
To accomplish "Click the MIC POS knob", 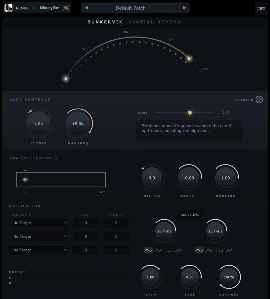I will click(x=152, y=178).
